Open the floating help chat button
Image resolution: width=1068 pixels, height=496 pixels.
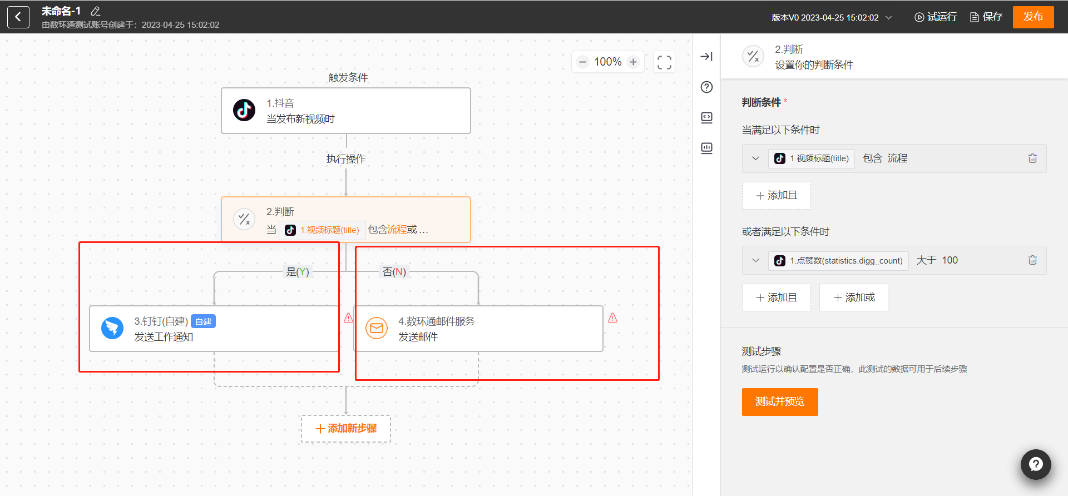1035,464
